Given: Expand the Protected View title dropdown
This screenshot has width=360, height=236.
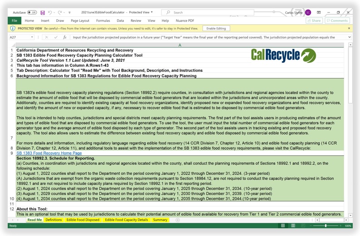Looking at the screenshot, I should click(152, 12).
